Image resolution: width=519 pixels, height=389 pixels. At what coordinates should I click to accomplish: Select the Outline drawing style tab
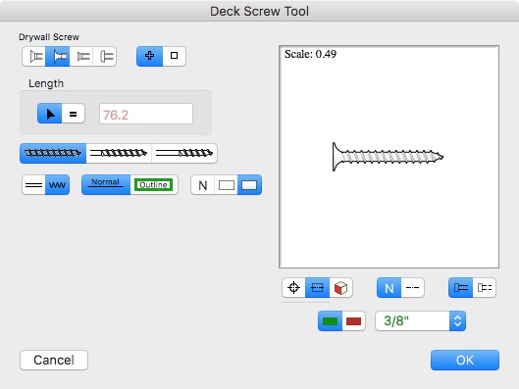pyautogui.click(x=154, y=185)
